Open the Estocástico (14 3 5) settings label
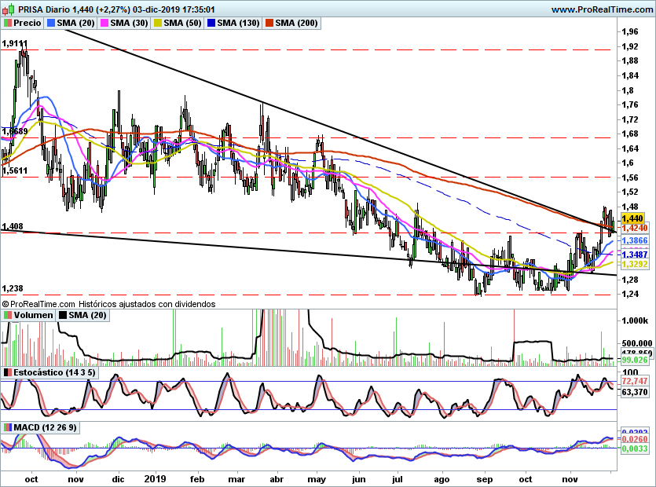656x487 pixels. [55, 372]
